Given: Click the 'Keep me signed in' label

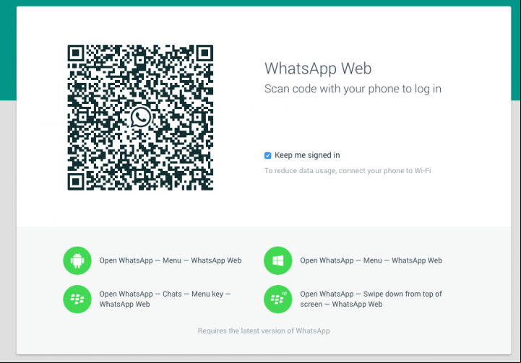Looking at the screenshot, I should (x=307, y=155).
